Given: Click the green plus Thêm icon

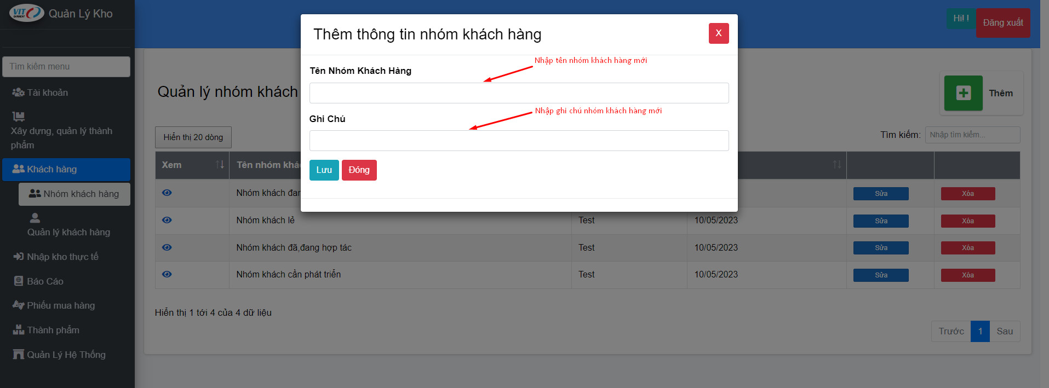Looking at the screenshot, I should pos(963,93).
